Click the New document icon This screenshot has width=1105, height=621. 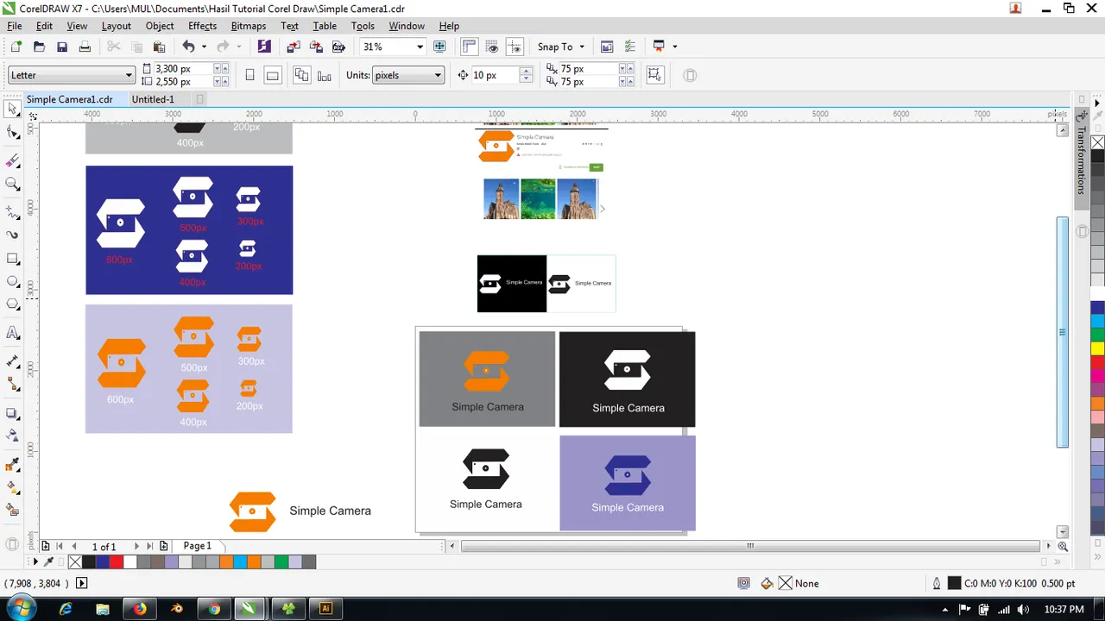pos(16,47)
